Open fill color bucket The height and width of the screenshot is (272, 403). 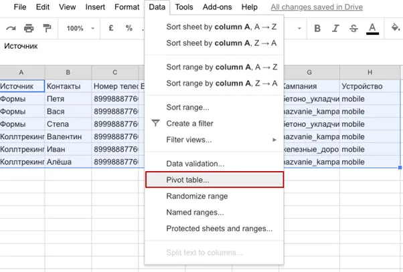[x=395, y=27]
